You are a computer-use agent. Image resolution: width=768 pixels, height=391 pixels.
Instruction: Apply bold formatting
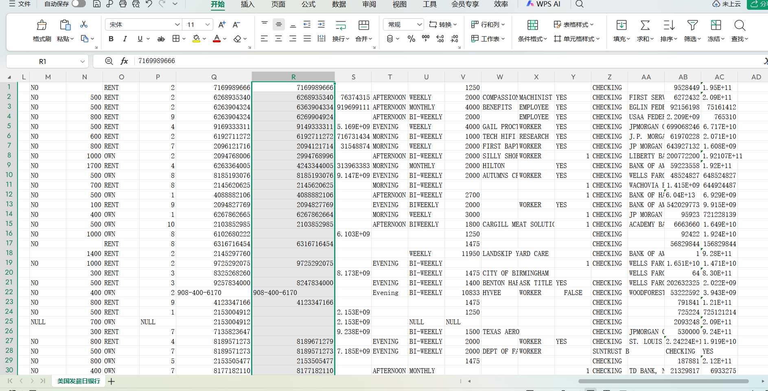tap(111, 39)
